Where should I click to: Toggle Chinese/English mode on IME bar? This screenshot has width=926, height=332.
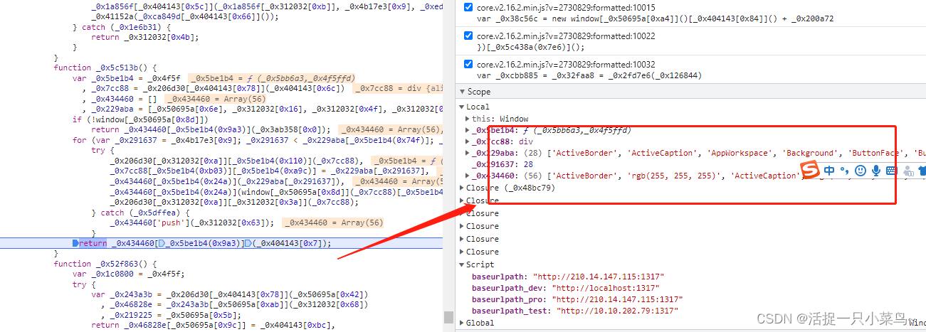[x=830, y=171]
